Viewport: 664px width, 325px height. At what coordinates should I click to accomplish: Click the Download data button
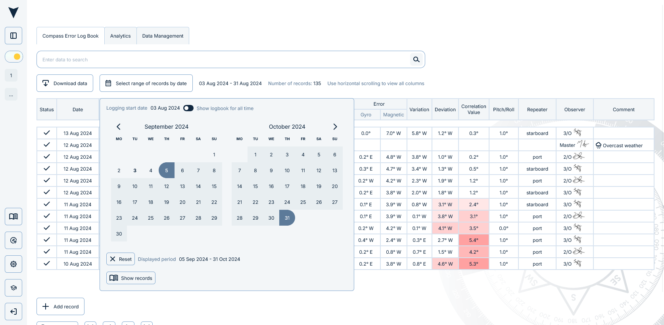65,83
